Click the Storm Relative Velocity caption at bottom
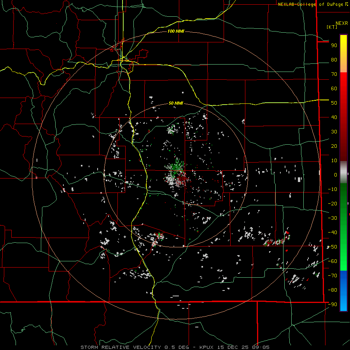 175,347
